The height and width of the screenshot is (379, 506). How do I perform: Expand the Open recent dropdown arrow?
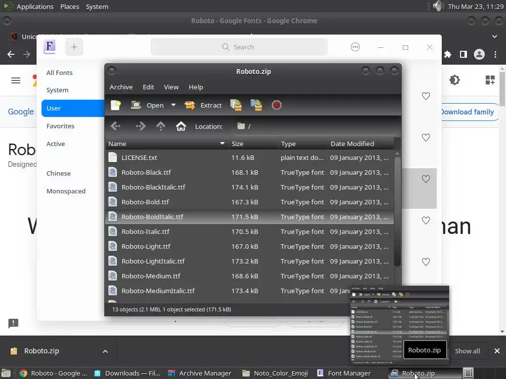tap(173, 105)
